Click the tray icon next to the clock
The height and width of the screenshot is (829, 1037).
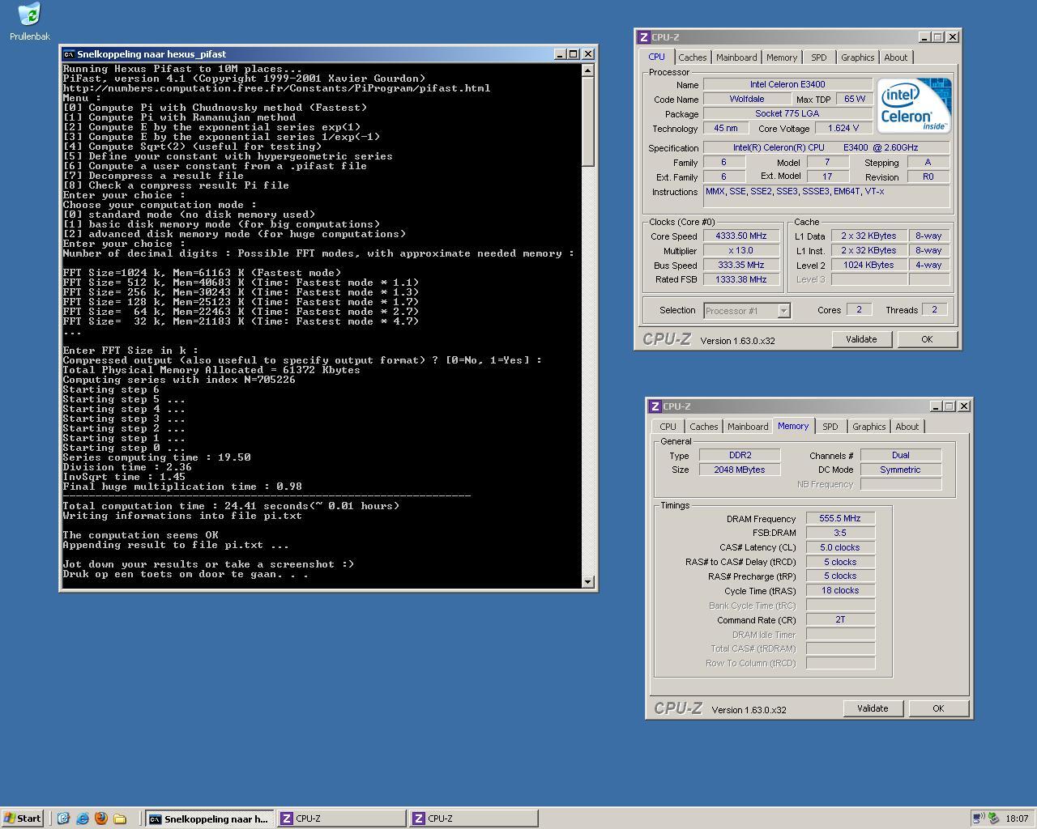993,818
